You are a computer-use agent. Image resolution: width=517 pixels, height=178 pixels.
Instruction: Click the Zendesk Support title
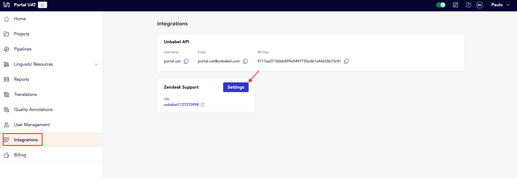(181, 87)
